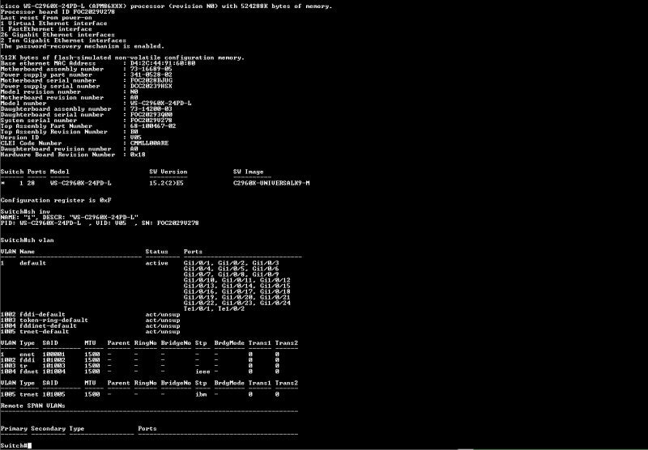Click the "Processor board ID FOC2029V278" line
The image size is (648, 450).
click(58, 12)
